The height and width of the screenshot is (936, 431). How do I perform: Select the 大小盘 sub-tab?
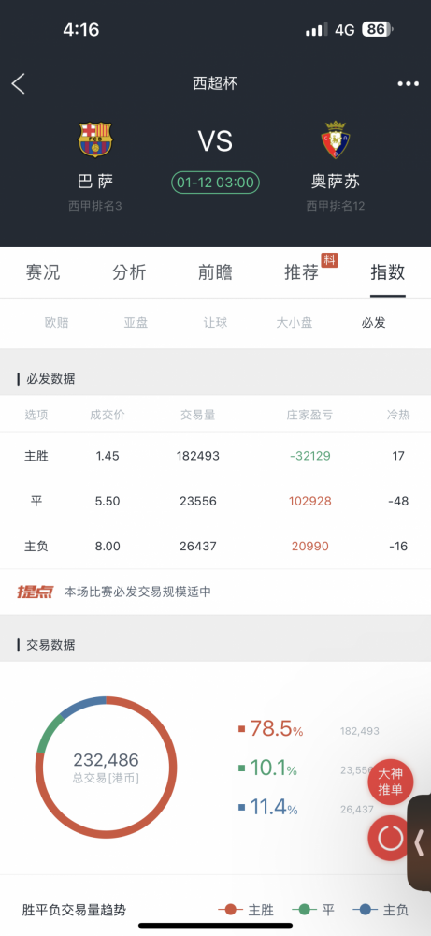[294, 323]
